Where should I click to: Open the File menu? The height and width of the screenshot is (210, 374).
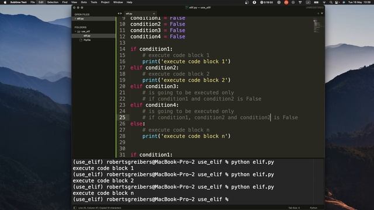click(33, 2)
